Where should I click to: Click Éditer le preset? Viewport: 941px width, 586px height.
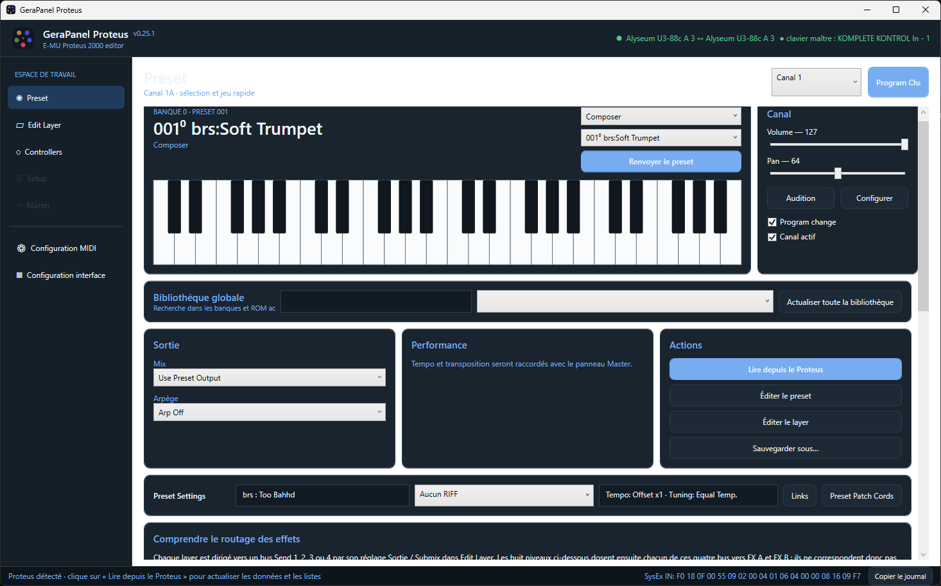786,395
